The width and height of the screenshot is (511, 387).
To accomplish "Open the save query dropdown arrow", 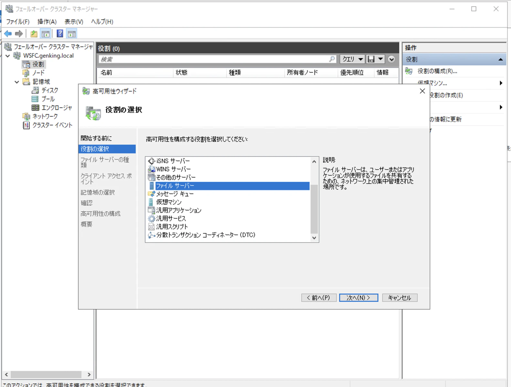I will click(x=381, y=59).
